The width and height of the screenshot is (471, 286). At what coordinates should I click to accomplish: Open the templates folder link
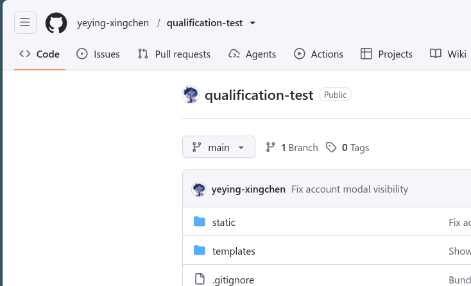click(x=234, y=251)
